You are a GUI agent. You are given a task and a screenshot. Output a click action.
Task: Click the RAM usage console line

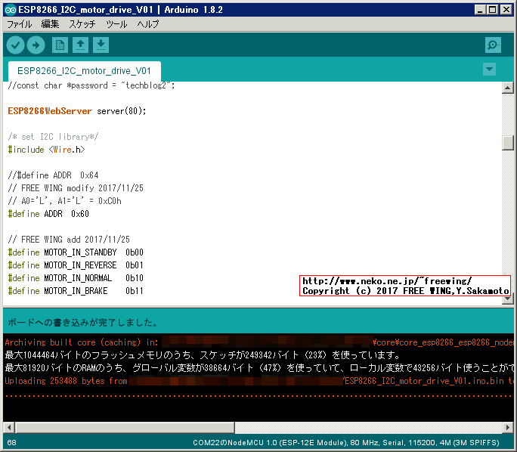point(258,368)
